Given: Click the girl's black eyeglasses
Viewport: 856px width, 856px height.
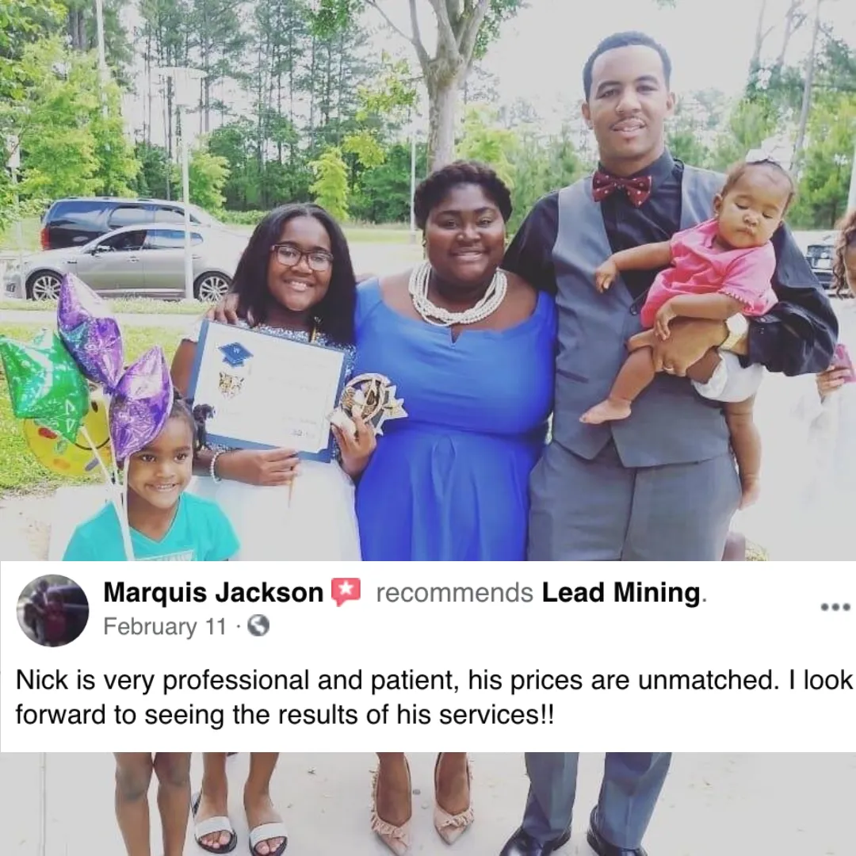Looking at the screenshot, I should click(301, 257).
